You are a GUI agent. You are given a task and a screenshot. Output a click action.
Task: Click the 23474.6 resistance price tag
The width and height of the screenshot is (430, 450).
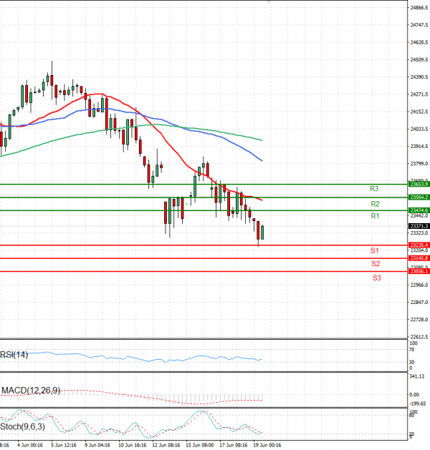click(419, 210)
